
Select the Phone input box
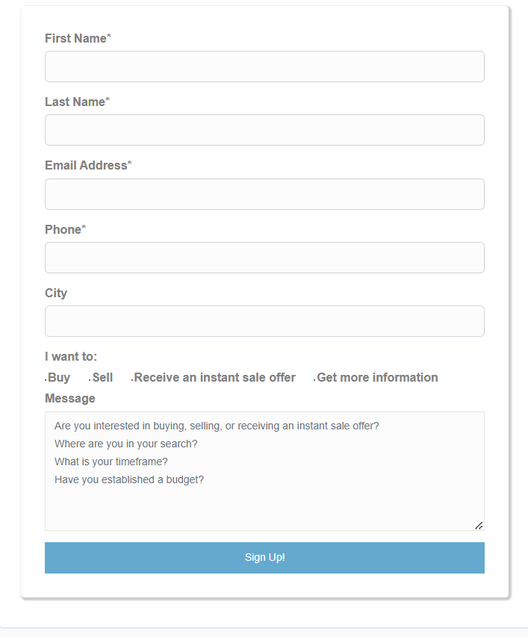pos(264,258)
